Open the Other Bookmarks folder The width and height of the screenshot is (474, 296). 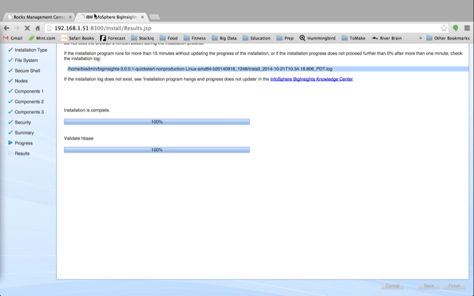pos(447,38)
